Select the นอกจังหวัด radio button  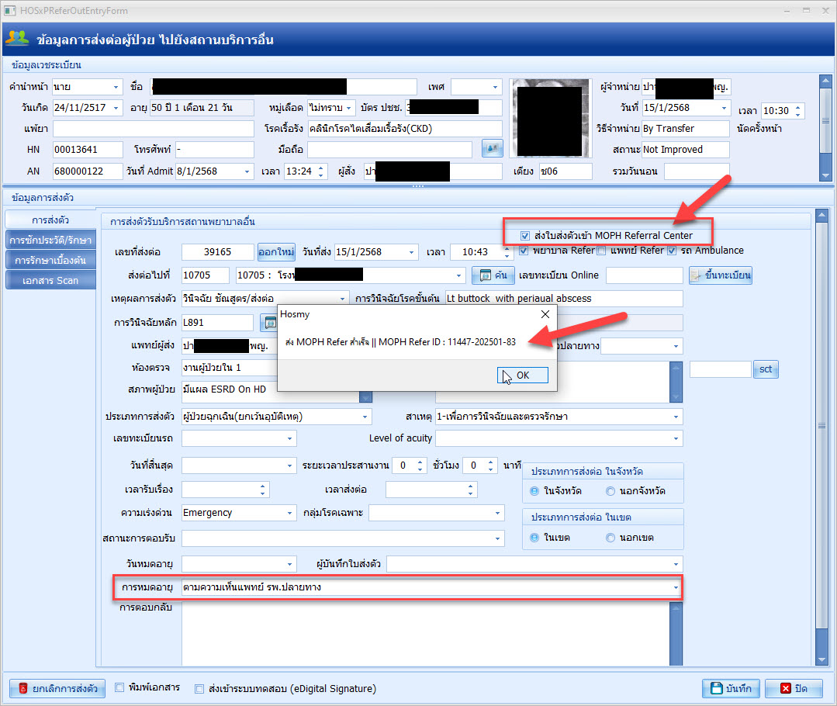[611, 491]
